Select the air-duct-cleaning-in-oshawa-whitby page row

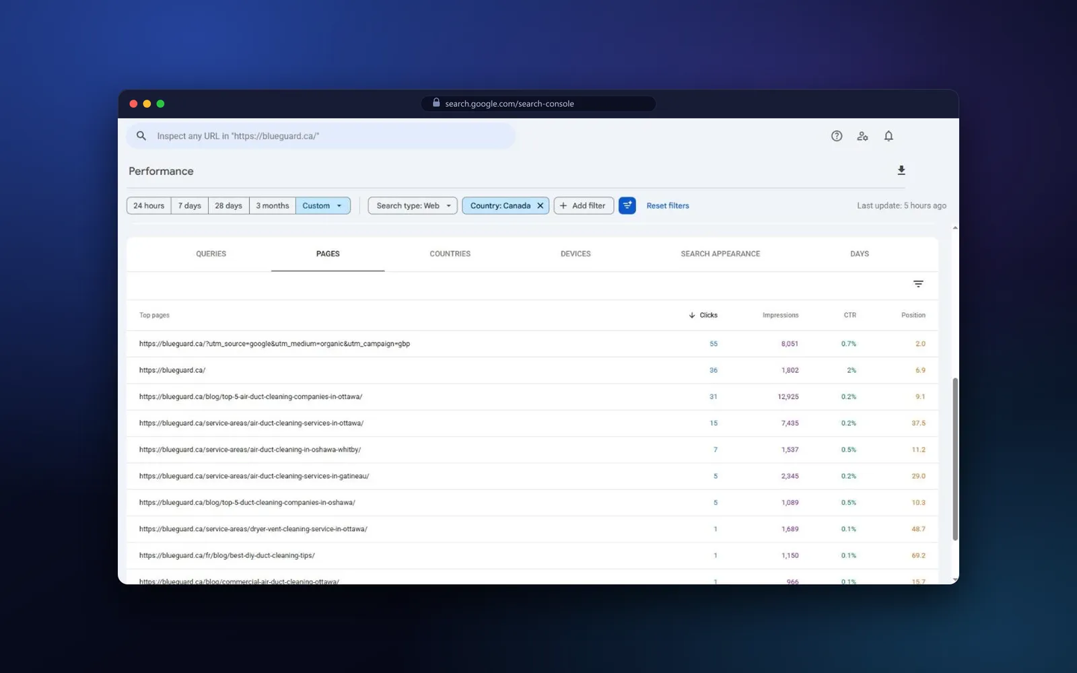pyautogui.click(x=532, y=450)
